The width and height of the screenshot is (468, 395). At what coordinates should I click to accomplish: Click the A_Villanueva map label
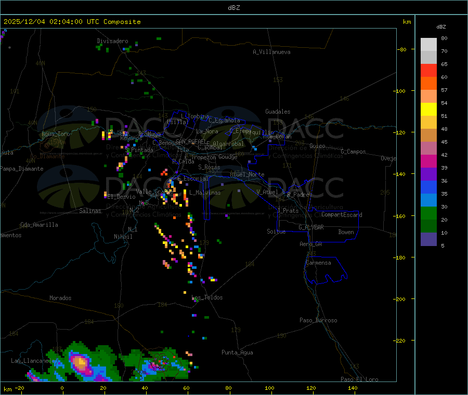click(271, 52)
